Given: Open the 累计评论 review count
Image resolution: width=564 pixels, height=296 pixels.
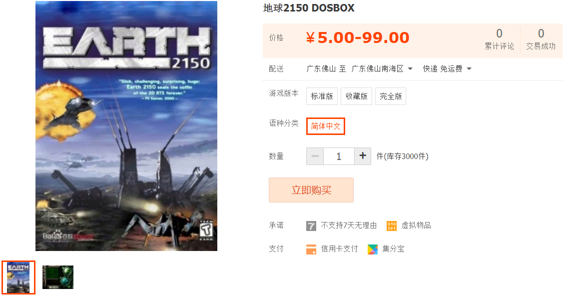Looking at the screenshot, I should click(499, 39).
